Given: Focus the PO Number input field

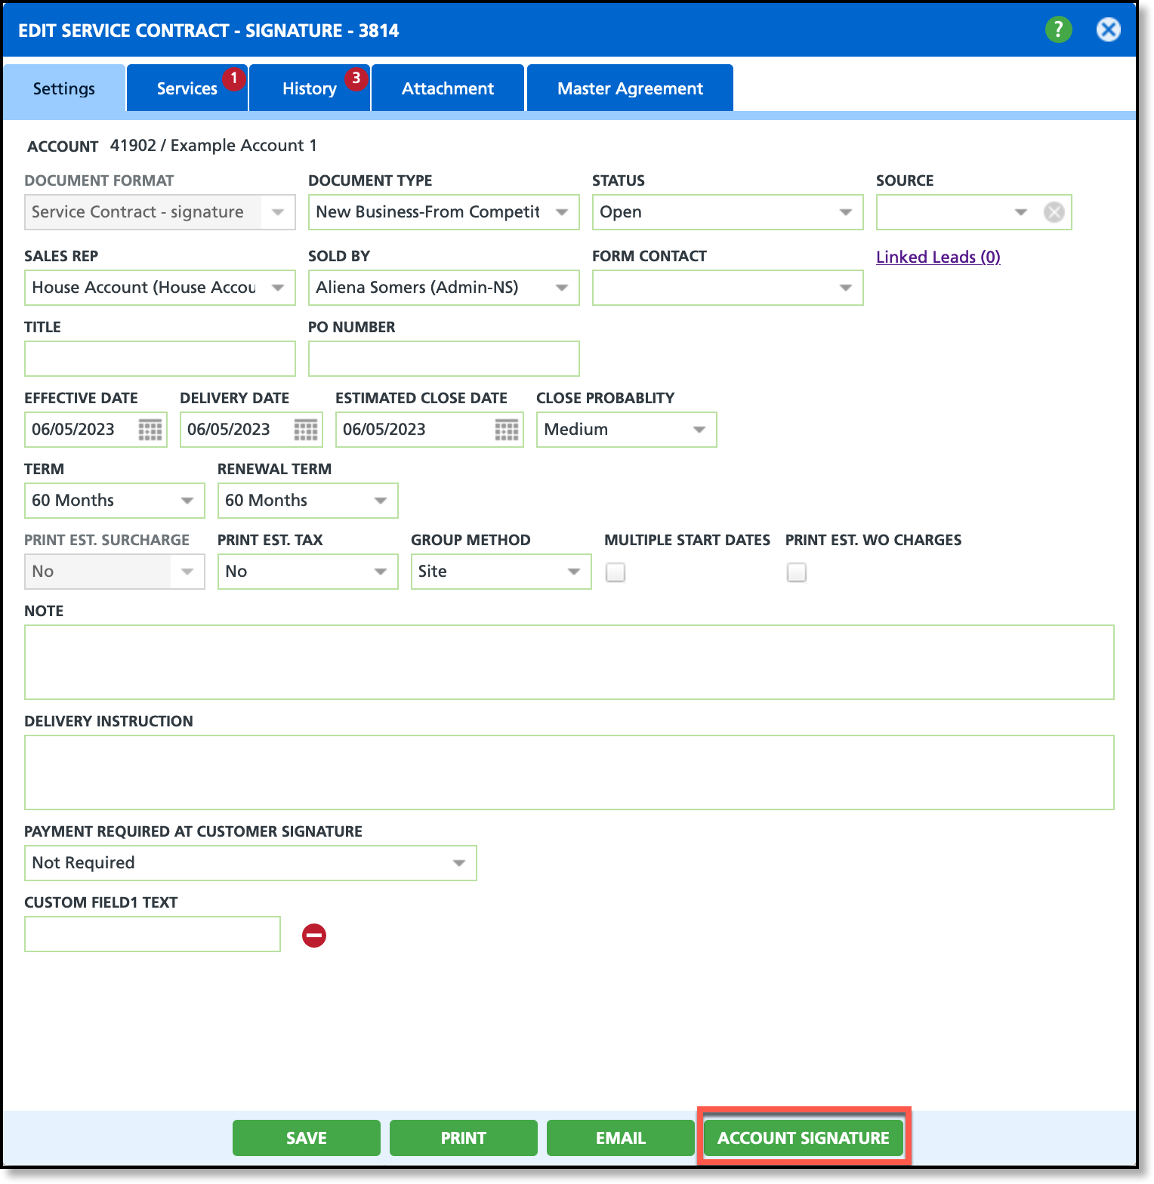Looking at the screenshot, I should click(443, 359).
